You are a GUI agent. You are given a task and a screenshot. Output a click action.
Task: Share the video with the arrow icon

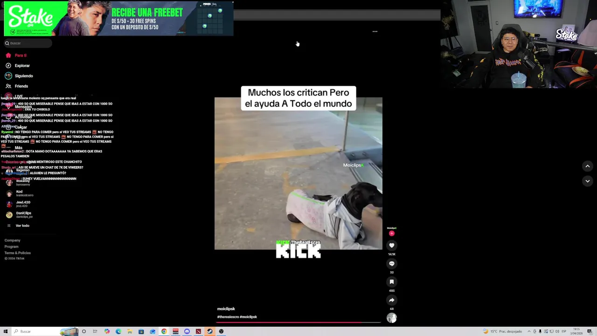pos(392,300)
